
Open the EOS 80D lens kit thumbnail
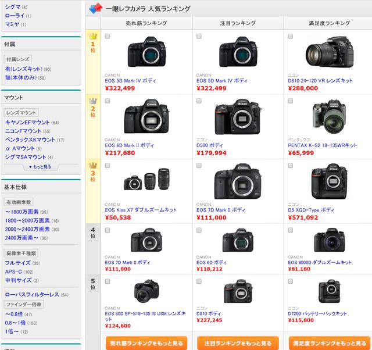[x=146, y=291]
